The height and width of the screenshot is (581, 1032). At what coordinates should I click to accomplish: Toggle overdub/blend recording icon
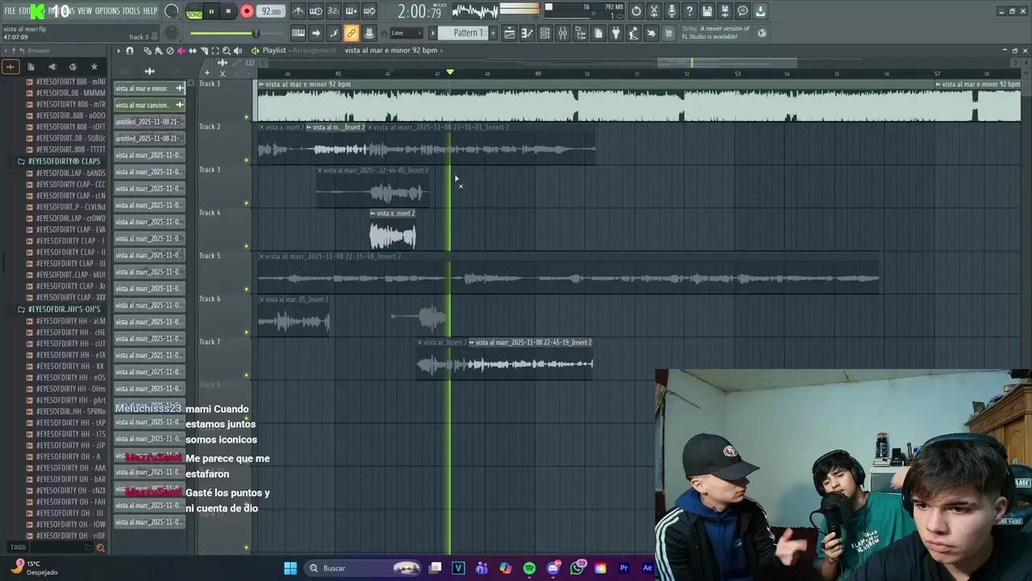[351, 11]
